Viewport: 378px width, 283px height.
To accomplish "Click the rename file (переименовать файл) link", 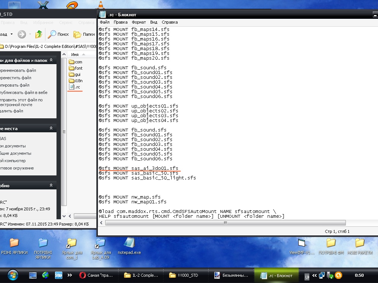I will (18, 70).
